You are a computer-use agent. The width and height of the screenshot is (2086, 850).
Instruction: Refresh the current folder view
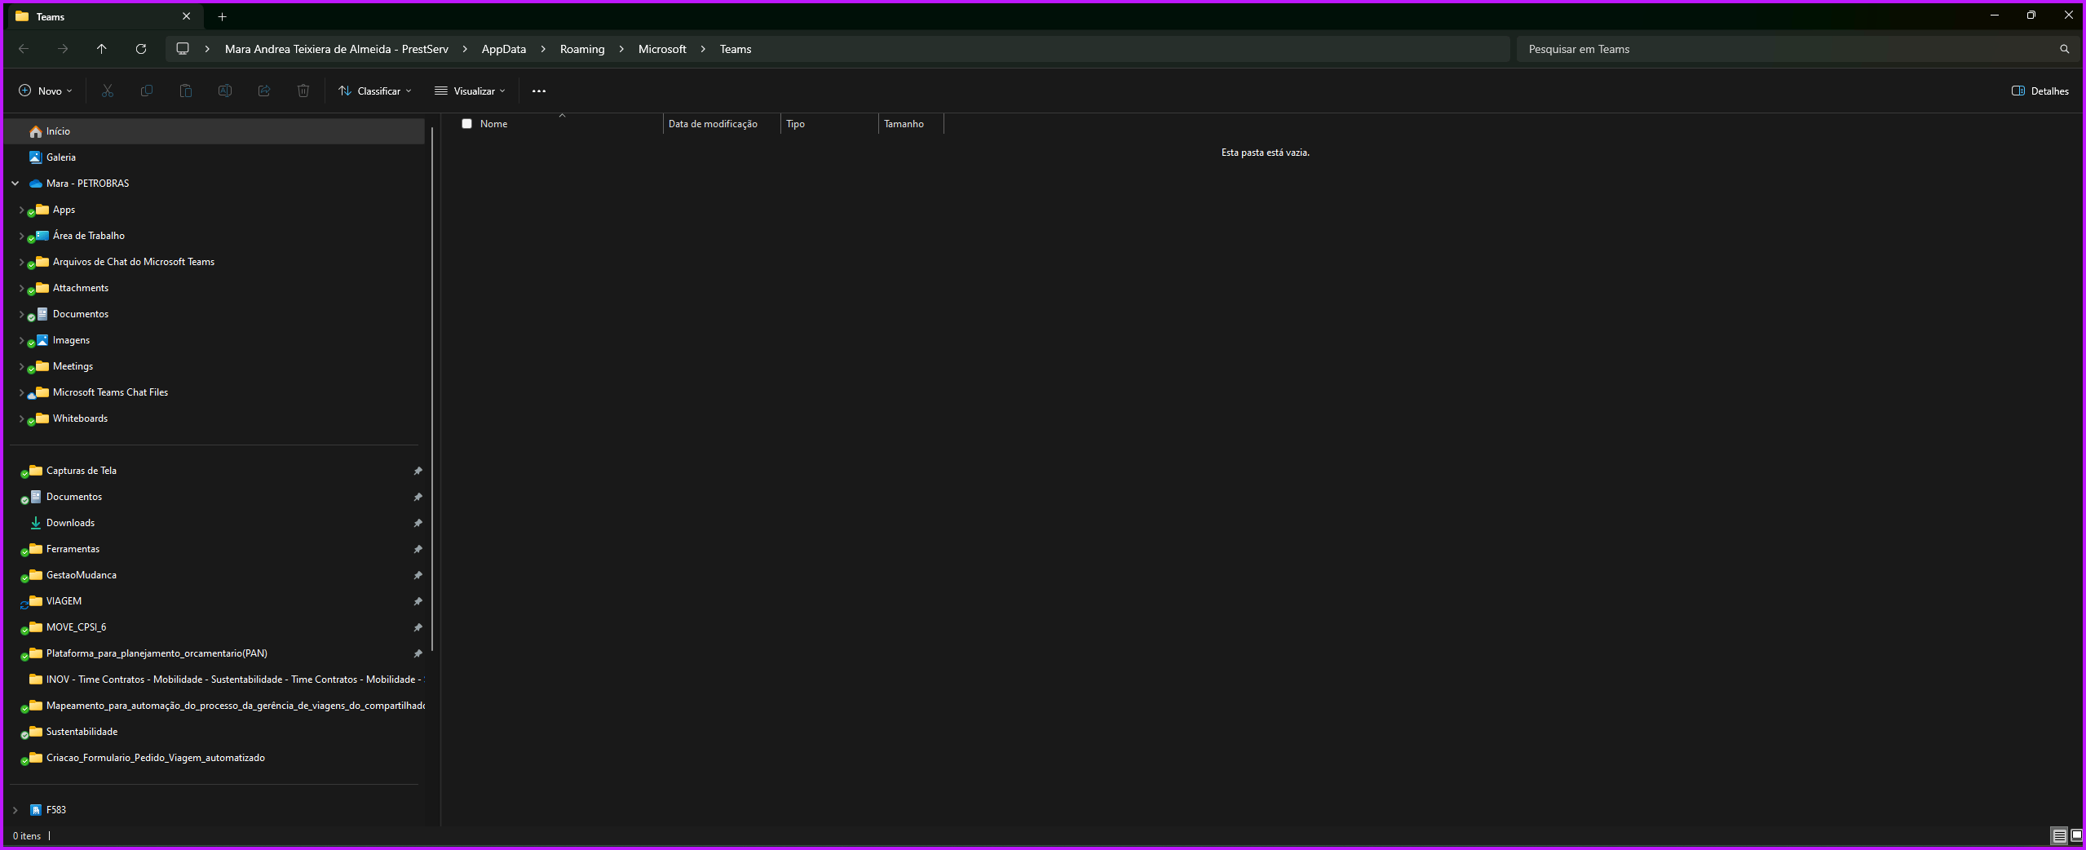point(141,49)
